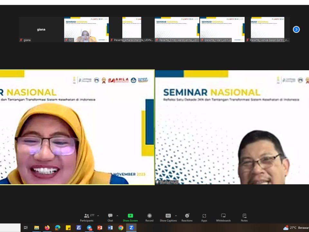This screenshot has height=232, width=309.
Task: Expand the Participants options chevron
Action: click(x=98, y=215)
